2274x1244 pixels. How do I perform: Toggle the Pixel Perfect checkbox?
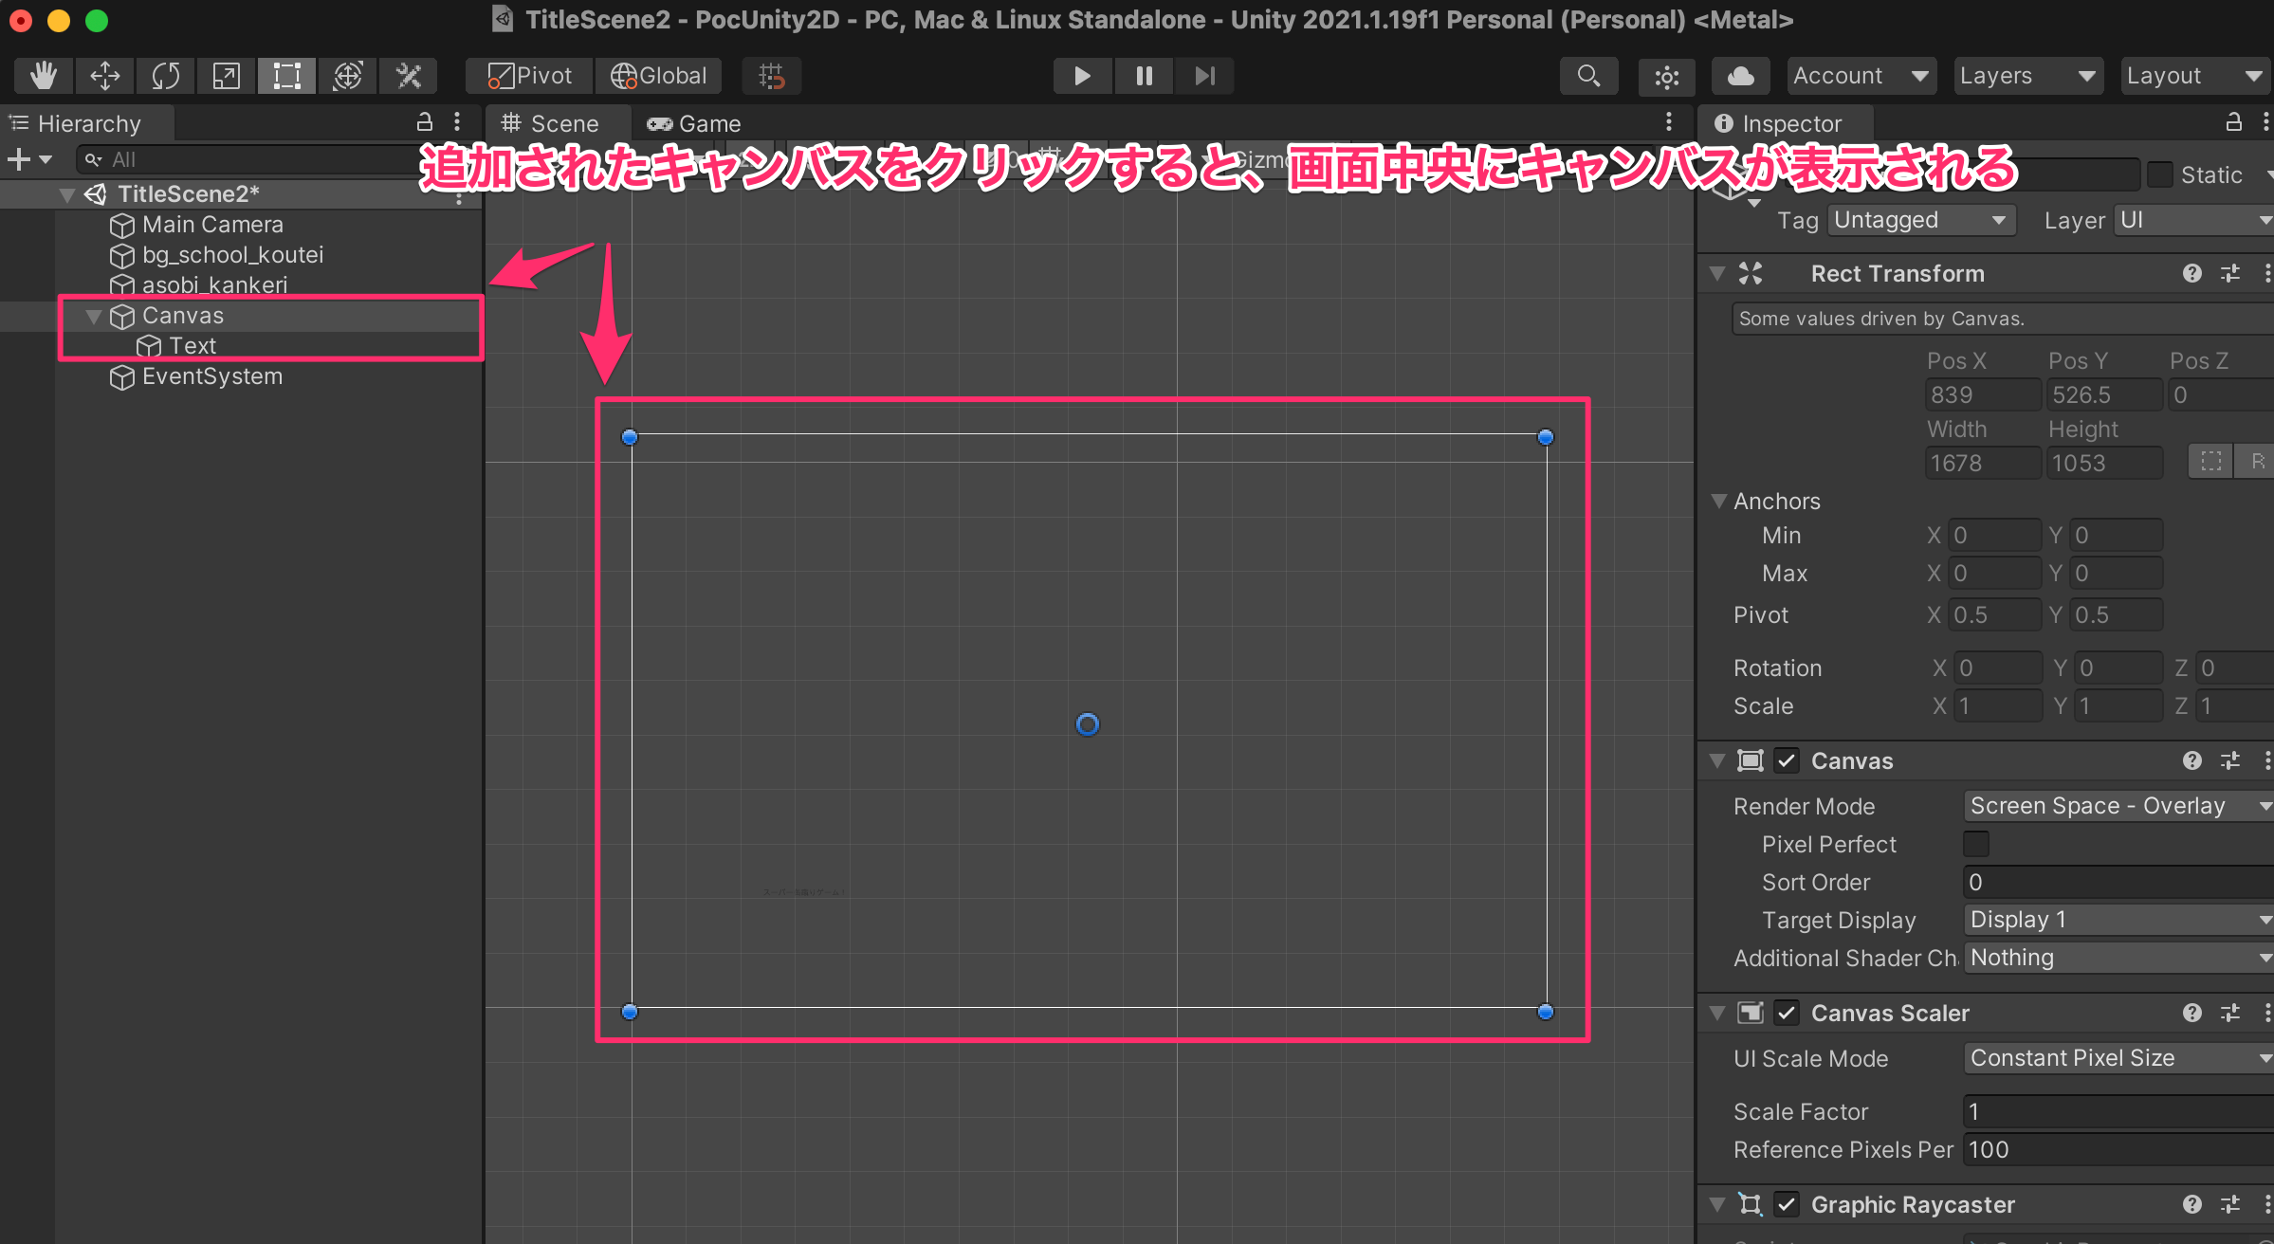coord(1976,844)
